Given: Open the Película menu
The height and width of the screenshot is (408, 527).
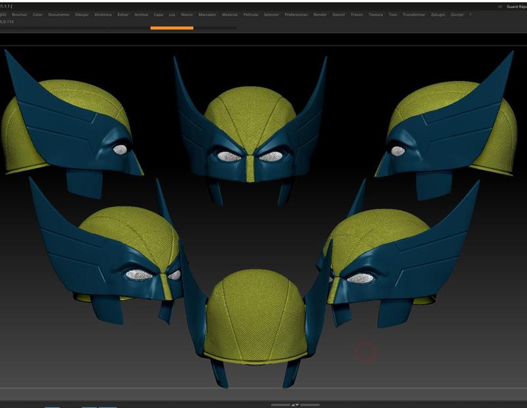Looking at the screenshot, I should (251, 15).
